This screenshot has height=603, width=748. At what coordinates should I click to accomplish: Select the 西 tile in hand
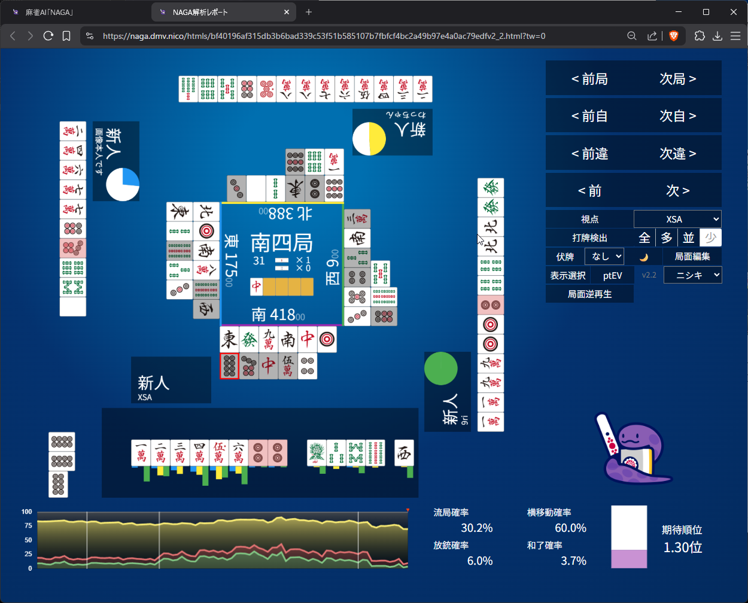(x=405, y=453)
